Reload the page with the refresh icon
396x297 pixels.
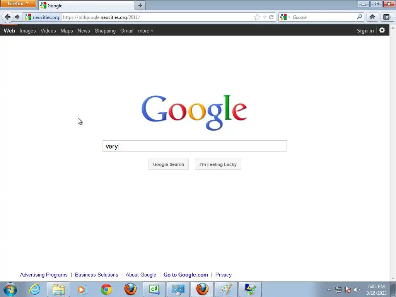pyautogui.click(x=271, y=17)
